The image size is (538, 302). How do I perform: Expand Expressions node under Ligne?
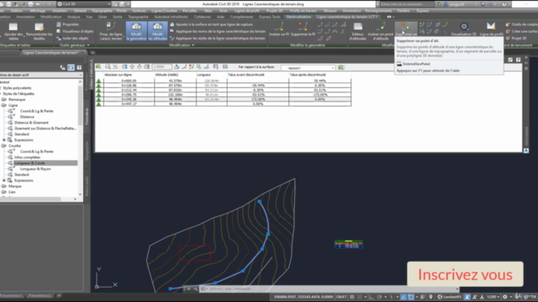pyautogui.click(x=4, y=140)
